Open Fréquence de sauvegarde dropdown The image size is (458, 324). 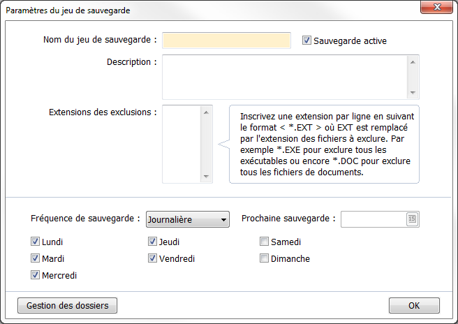(x=187, y=220)
